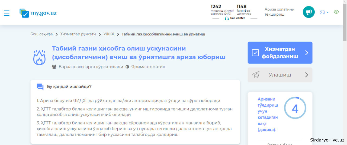
Task: Click the checkbox icon on Хизматдан фойдаланиш
Action: click(255, 53)
